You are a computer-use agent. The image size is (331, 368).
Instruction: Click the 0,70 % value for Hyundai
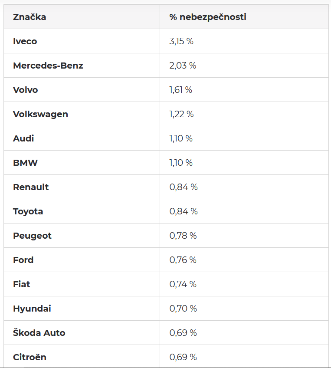[183, 309]
